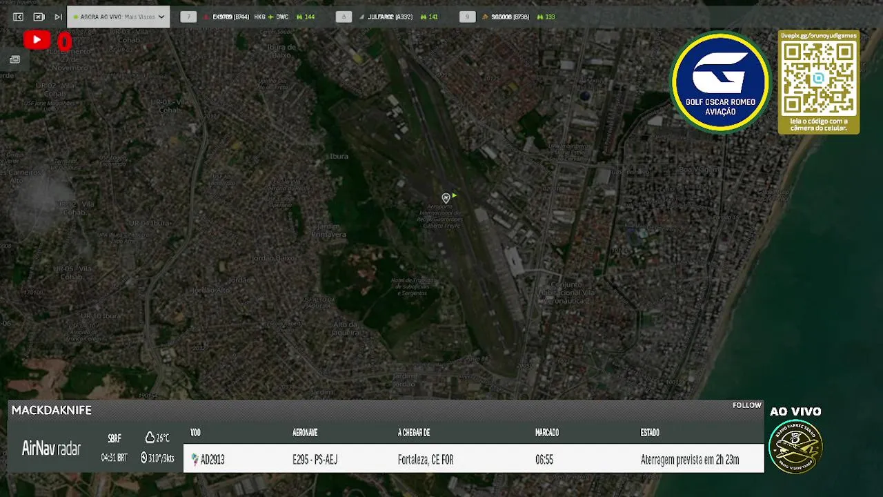Click the AERONAVE column header
Screen dimensions: 883x497
(x=305, y=433)
